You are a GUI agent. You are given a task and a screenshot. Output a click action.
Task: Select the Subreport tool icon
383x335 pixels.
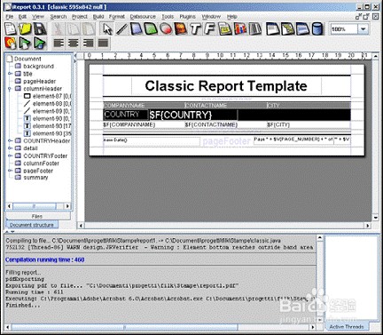coord(225,29)
